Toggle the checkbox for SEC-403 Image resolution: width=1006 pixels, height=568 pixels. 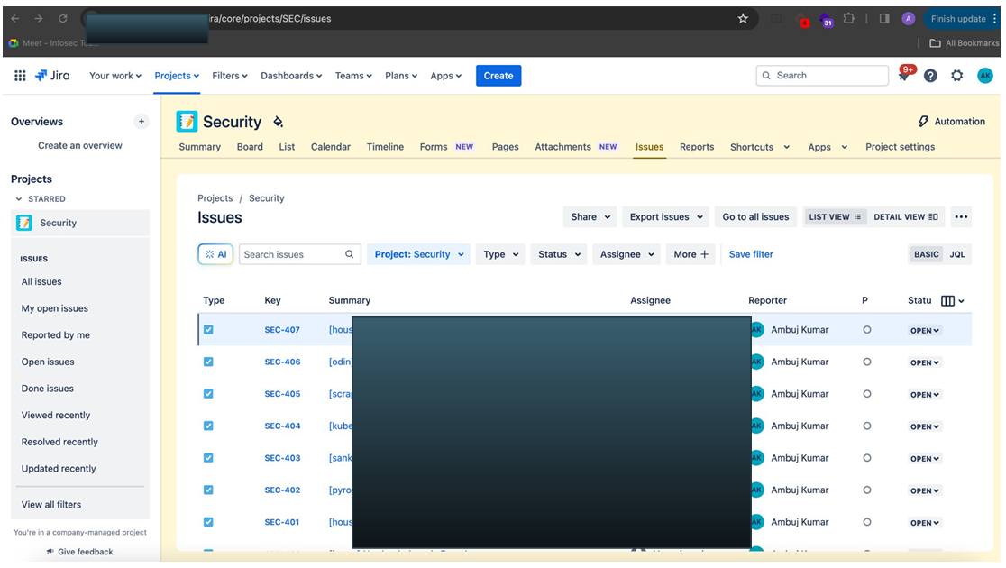tap(208, 458)
